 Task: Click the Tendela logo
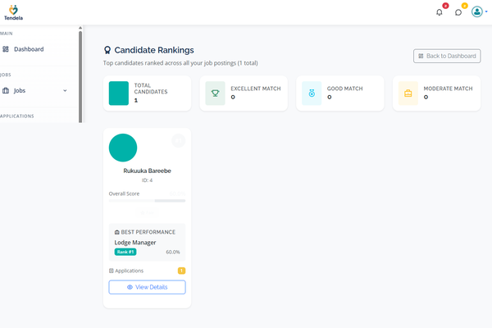click(x=12, y=11)
